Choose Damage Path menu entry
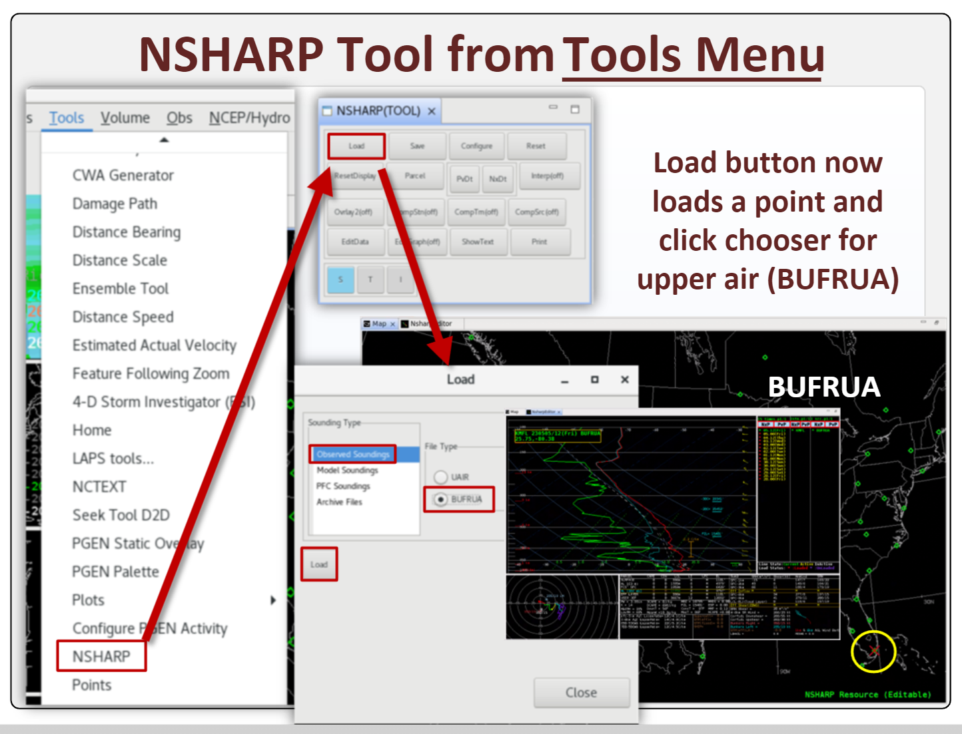The image size is (962, 734). (x=115, y=204)
